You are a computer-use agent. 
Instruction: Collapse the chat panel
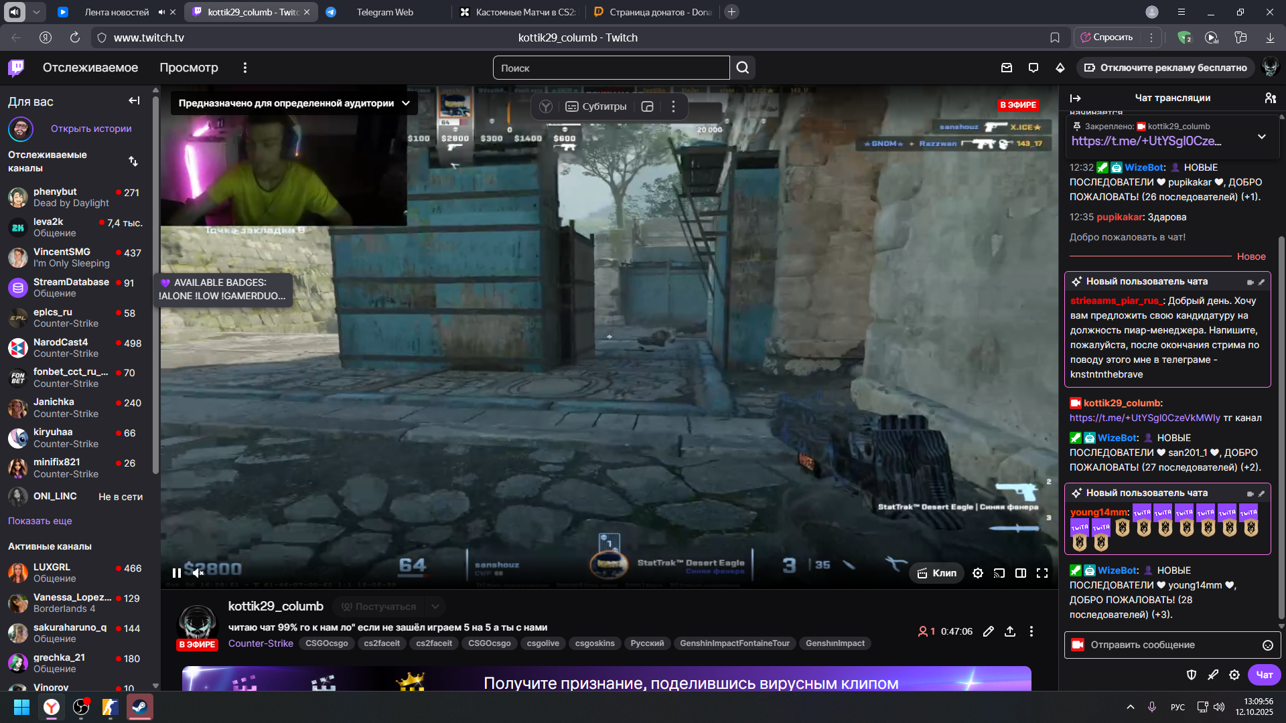tap(1076, 98)
